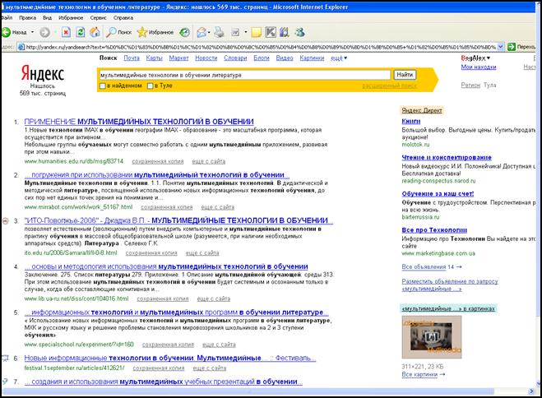This screenshot has height=398, width=542.
Task: Click the image thumbnail in картинки block
Action: point(432,337)
